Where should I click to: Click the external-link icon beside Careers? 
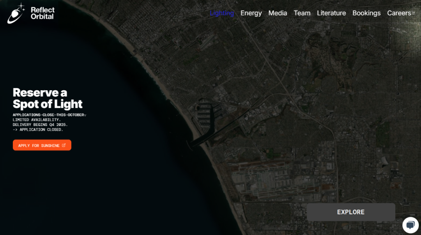pos(414,13)
